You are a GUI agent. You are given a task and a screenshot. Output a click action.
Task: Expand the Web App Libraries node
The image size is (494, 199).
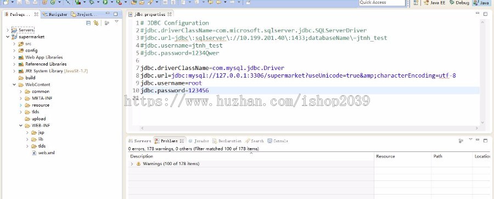tap(14, 57)
